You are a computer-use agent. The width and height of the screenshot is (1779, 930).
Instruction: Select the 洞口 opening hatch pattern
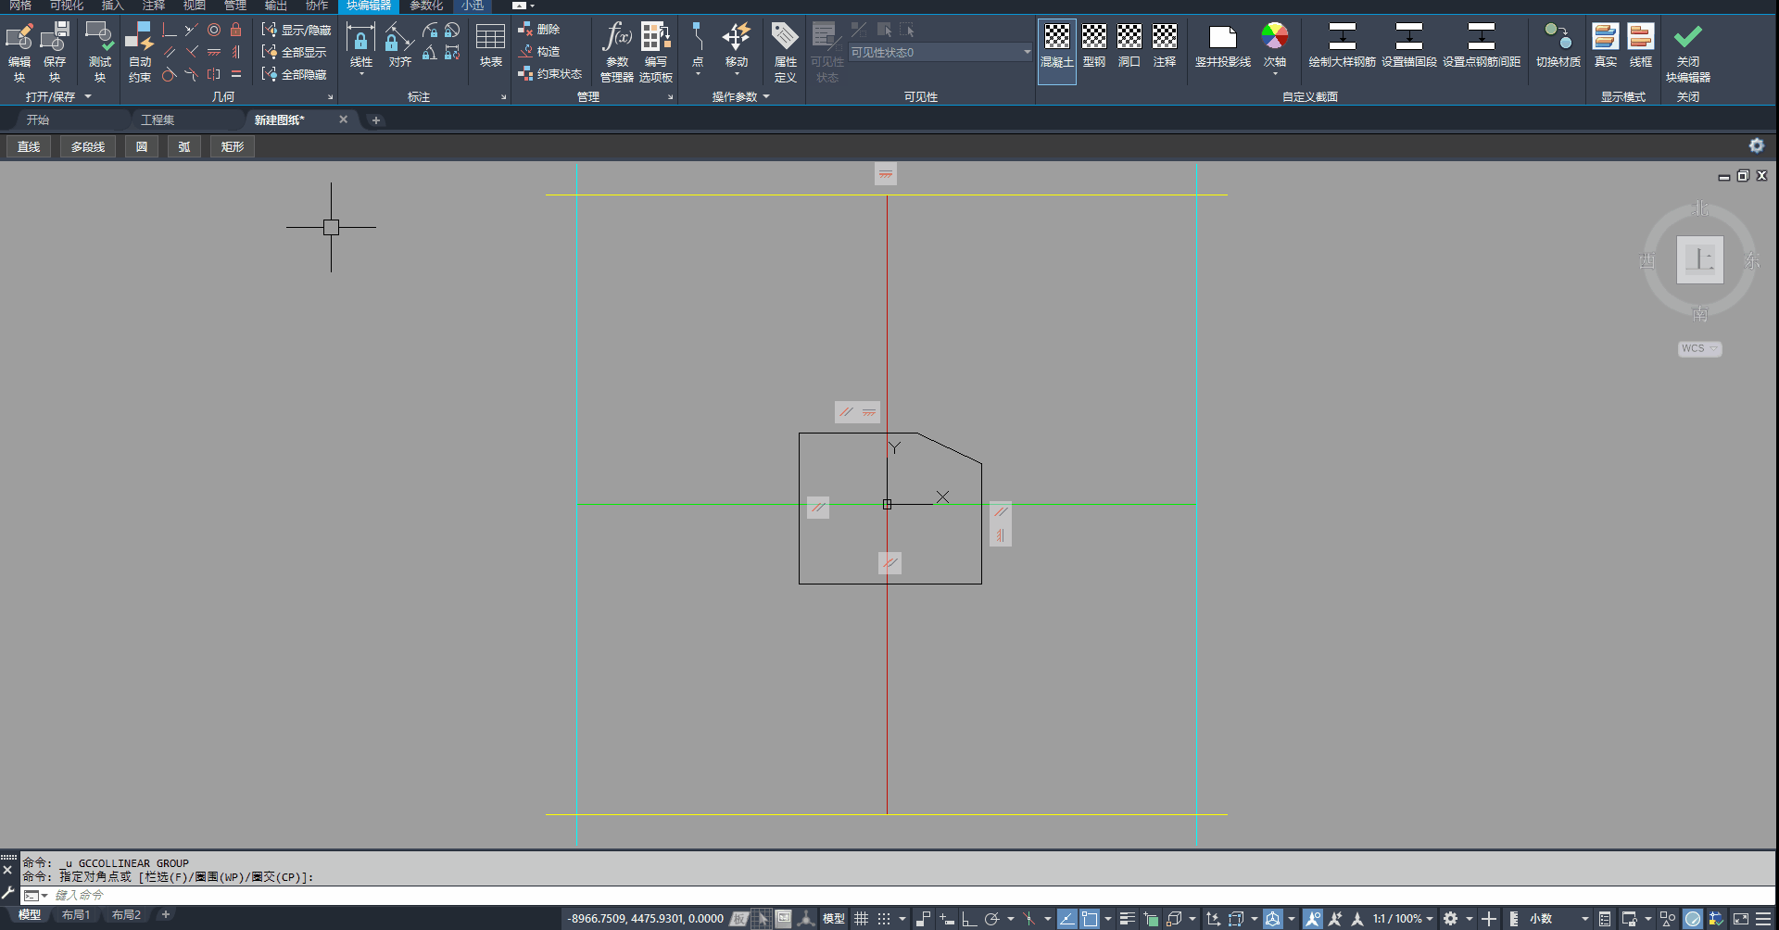coord(1129,45)
